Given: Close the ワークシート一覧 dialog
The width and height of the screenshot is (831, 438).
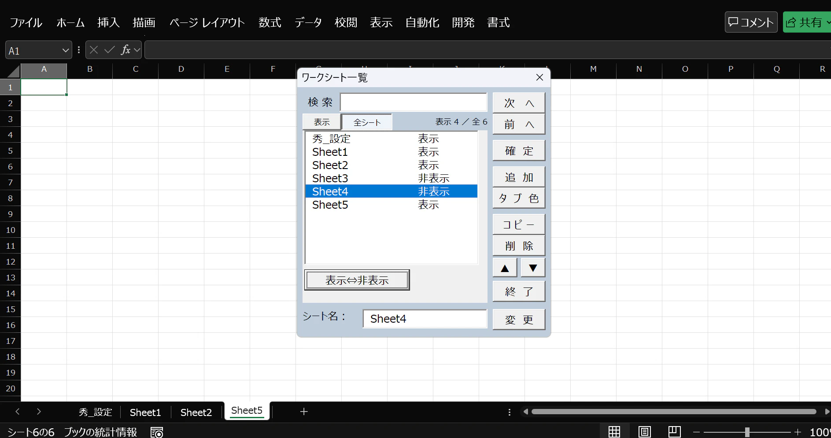Looking at the screenshot, I should coord(539,77).
